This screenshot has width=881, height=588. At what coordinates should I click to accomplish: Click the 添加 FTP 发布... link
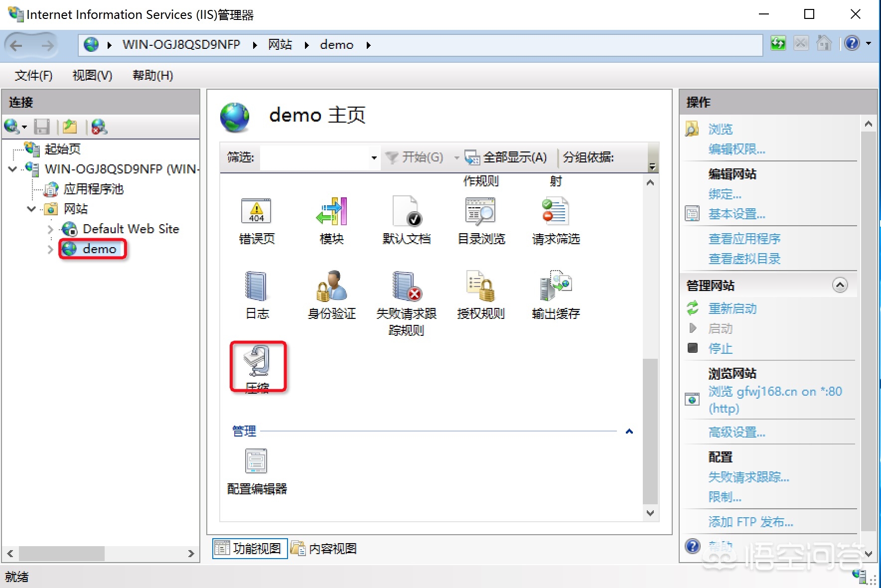[751, 522]
